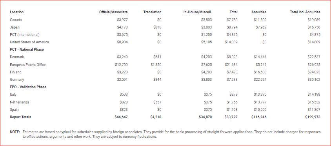The image size is (331, 146).
Task: Select the PCT (International) row label
Action: [25, 35]
